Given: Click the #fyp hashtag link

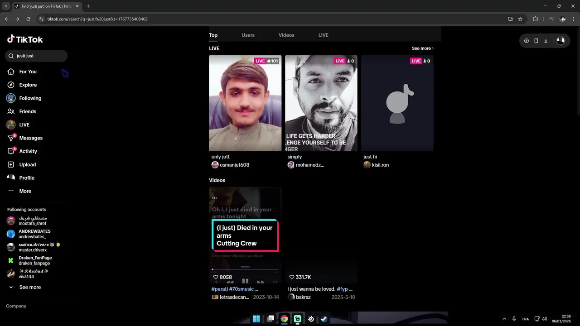Looking at the screenshot, I should coord(343,289).
